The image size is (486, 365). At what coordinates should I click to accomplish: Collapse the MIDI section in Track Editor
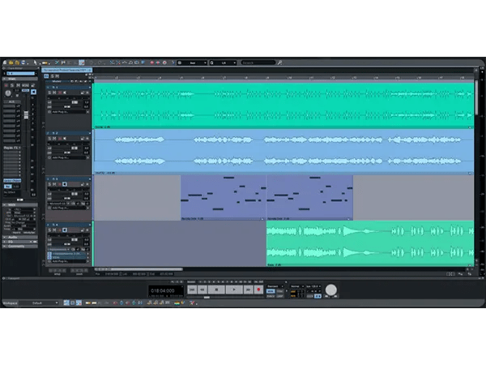5,205
